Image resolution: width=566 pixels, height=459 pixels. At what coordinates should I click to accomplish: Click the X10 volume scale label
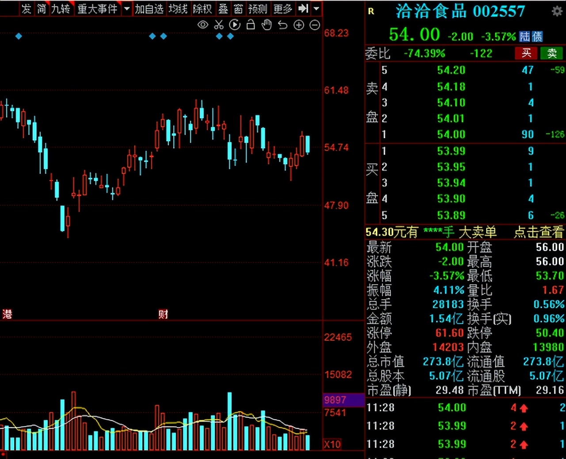pyautogui.click(x=333, y=444)
